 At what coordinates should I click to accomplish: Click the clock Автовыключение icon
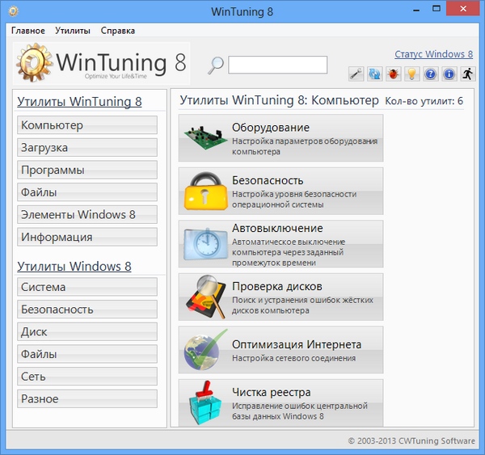[205, 244]
